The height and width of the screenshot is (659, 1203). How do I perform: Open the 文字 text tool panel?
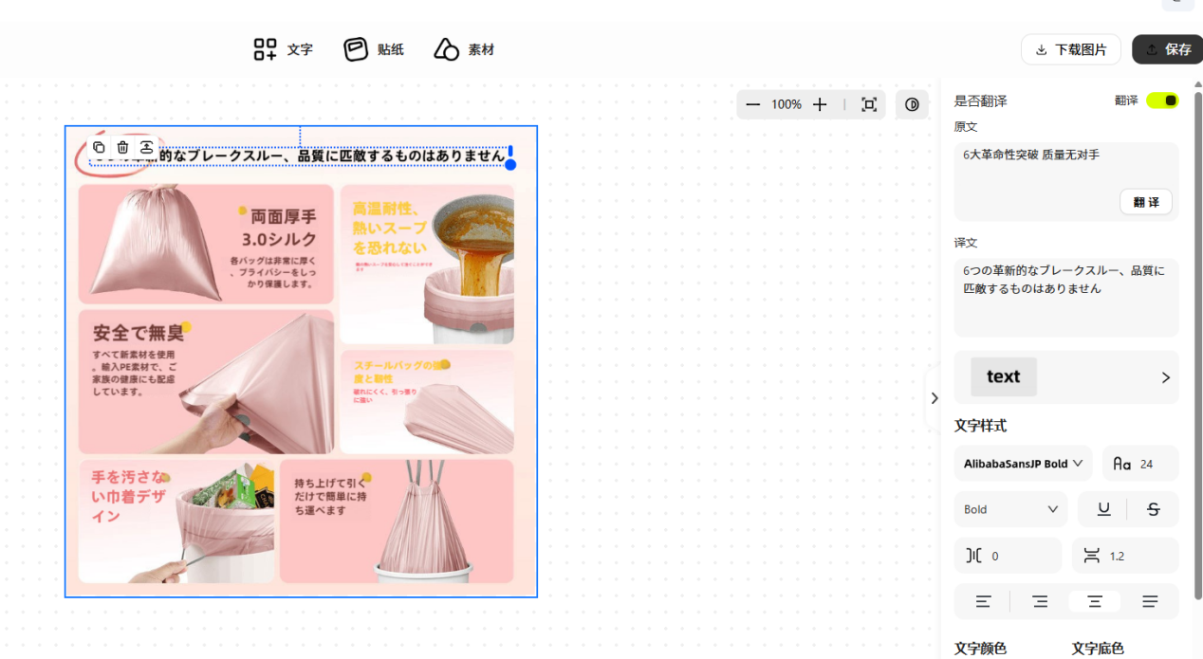(x=282, y=48)
